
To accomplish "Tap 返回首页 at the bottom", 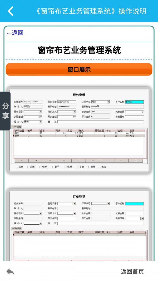I will click(x=132, y=272).
